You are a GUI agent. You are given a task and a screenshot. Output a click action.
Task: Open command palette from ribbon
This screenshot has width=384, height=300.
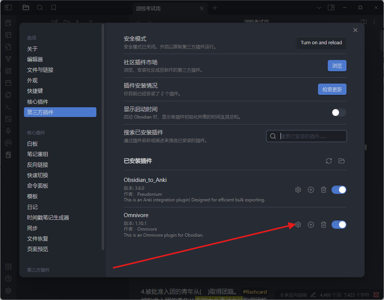[8, 107]
